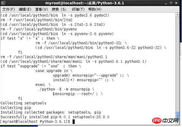Click 'rm -f /usr/local/python3/bin/2to3' line
Screen dimensions: 182x127
(36, 20)
